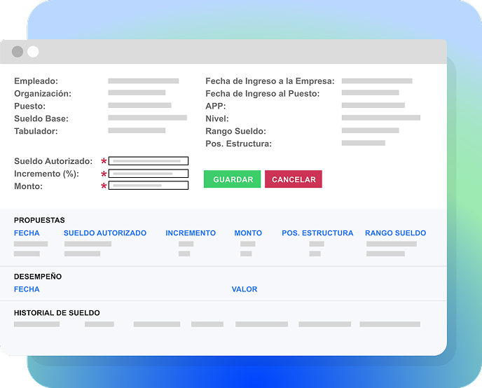Sort by Fecha column in Propuestas
Screen dimensions: 482x388
pyautogui.click(x=27, y=233)
